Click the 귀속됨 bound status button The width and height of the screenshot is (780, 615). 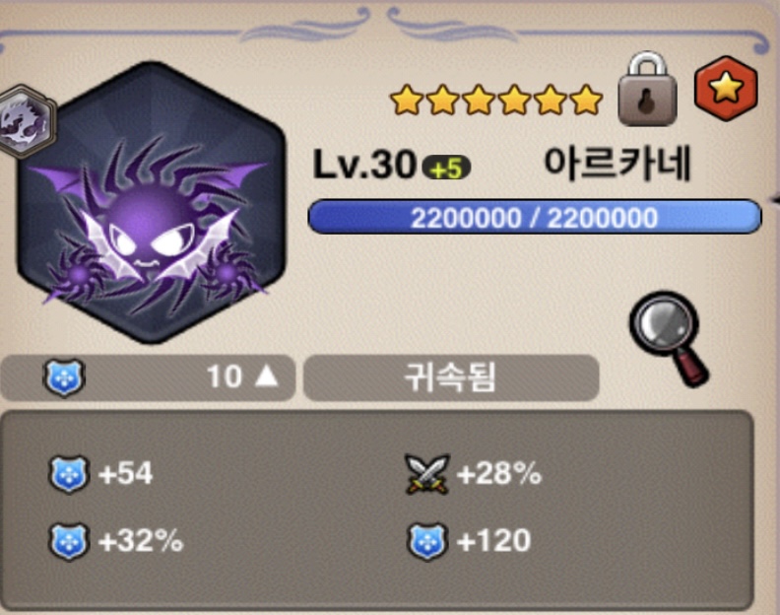(x=451, y=377)
